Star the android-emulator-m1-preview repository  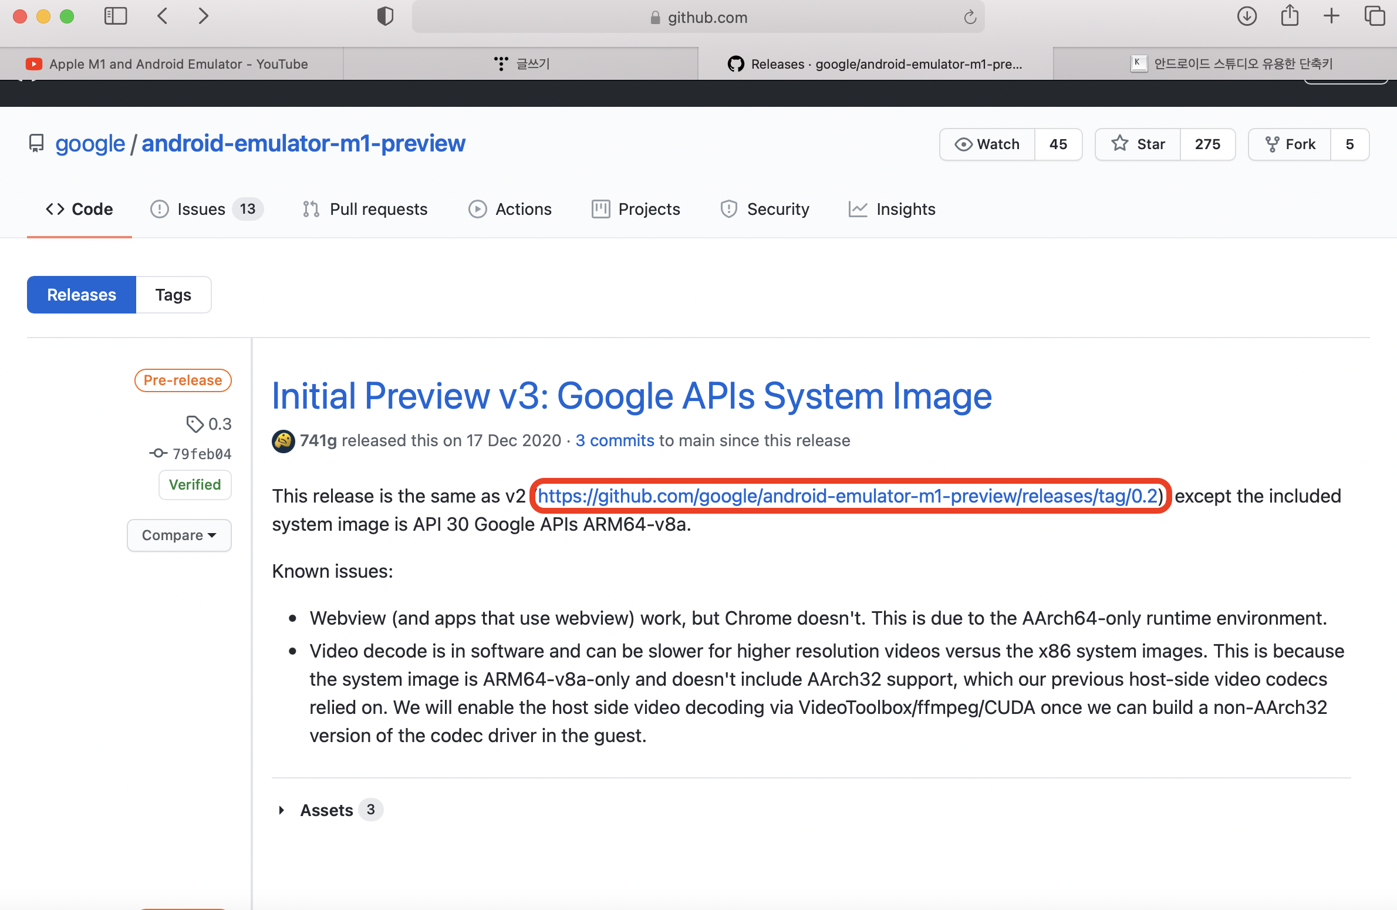click(1138, 144)
